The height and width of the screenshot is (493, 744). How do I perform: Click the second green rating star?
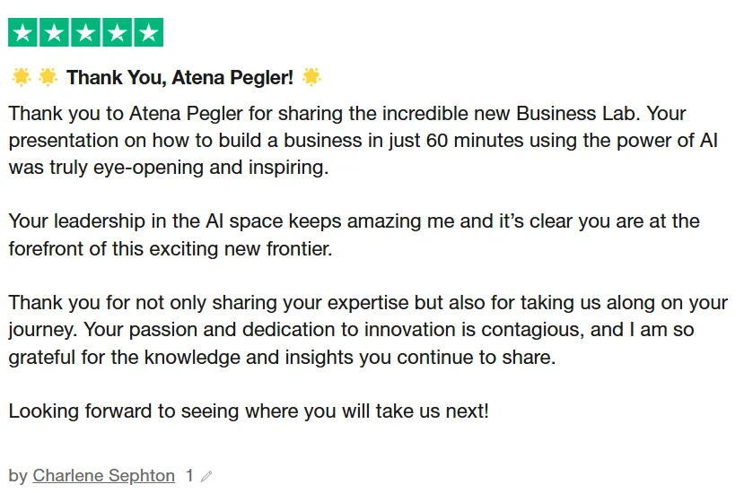point(55,33)
